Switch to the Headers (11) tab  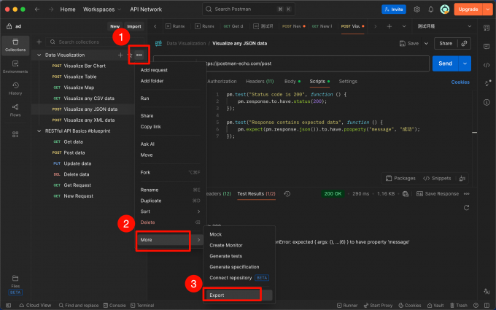coord(260,82)
